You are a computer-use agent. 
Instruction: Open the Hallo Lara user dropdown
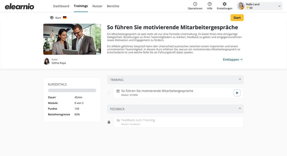[279, 6]
